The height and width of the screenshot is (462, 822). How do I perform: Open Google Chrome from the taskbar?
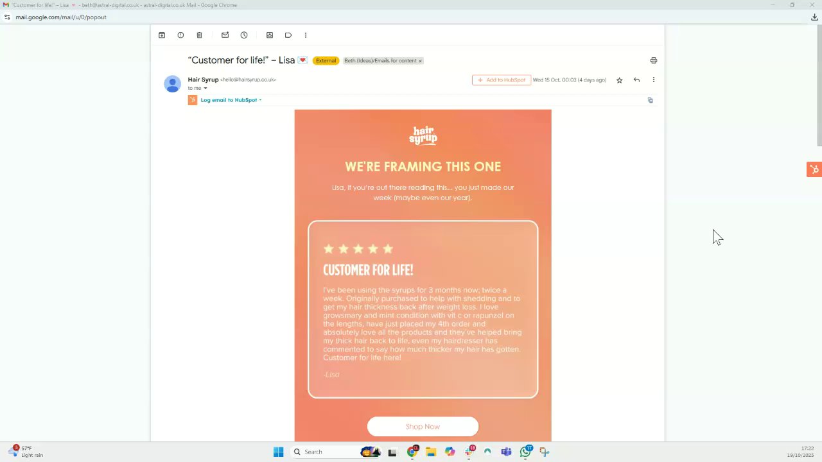(x=412, y=452)
